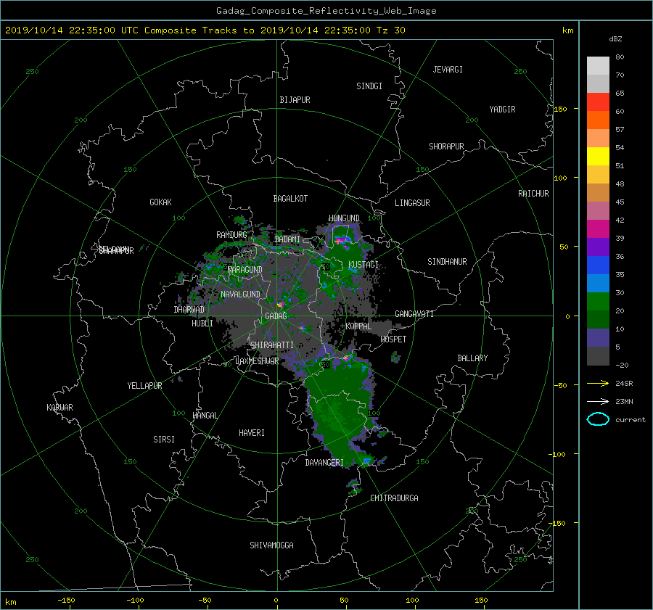
Task: Click the NARAGUND city label
Action: pos(245,270)
